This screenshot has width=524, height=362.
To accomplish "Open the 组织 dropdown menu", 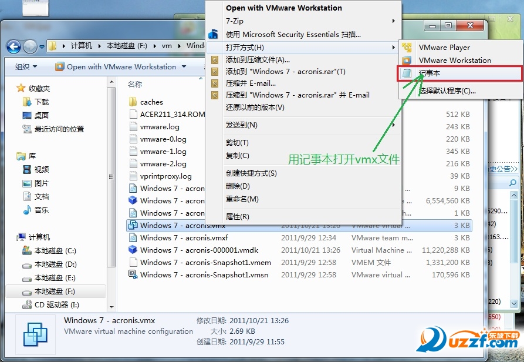I will click(26, 67).
